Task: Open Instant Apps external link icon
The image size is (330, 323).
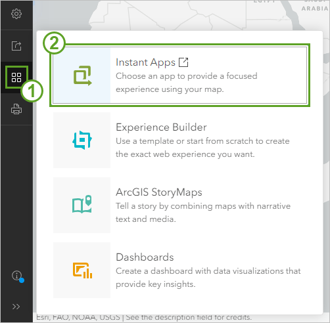Action: (x=183, y=62)
